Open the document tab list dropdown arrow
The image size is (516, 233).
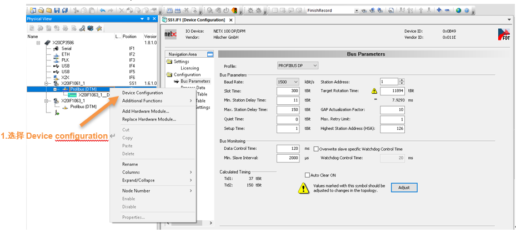point(509,19)
